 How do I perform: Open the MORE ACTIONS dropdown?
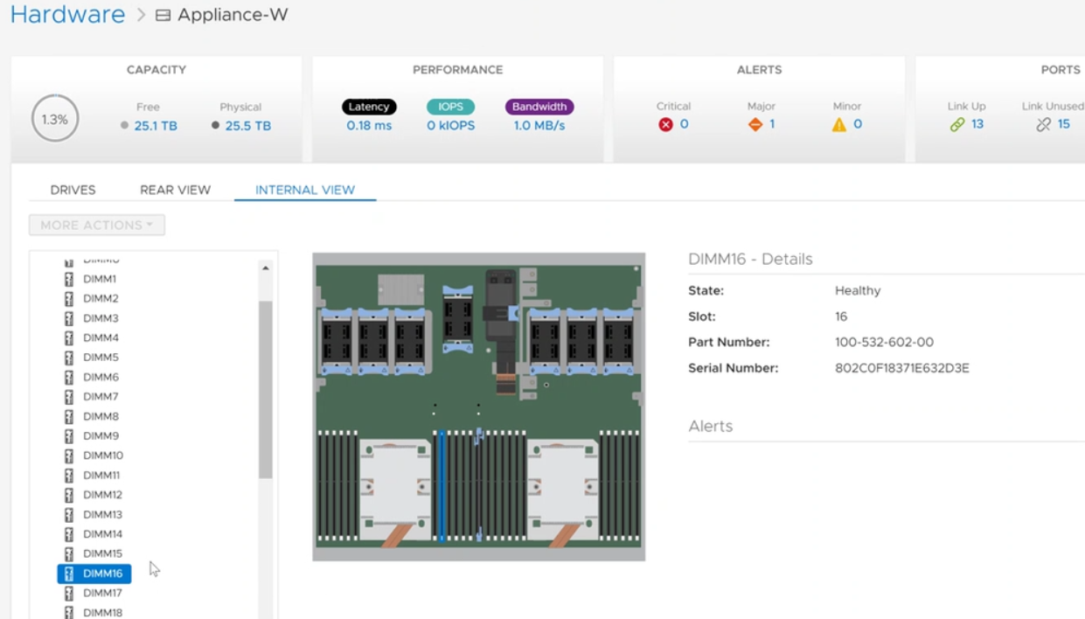[x=96, y=225]
